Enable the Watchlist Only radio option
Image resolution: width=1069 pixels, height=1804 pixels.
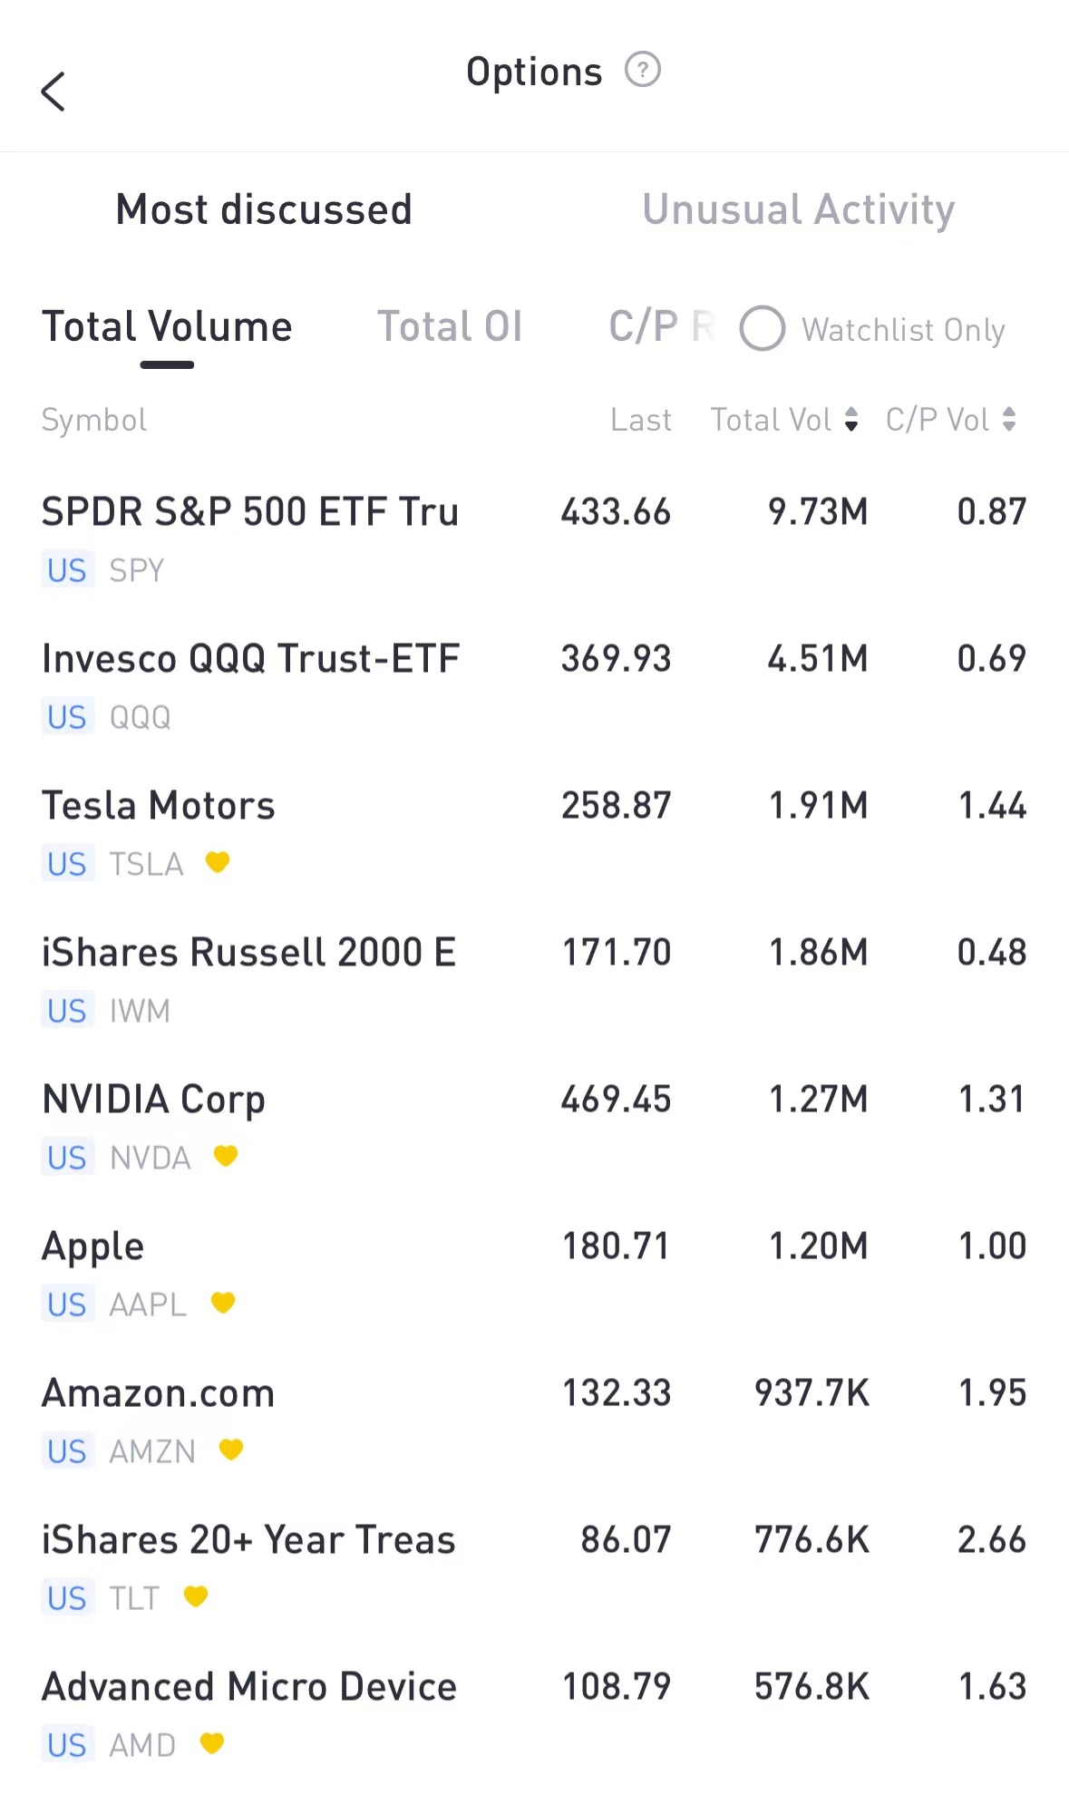pos(763,328)
